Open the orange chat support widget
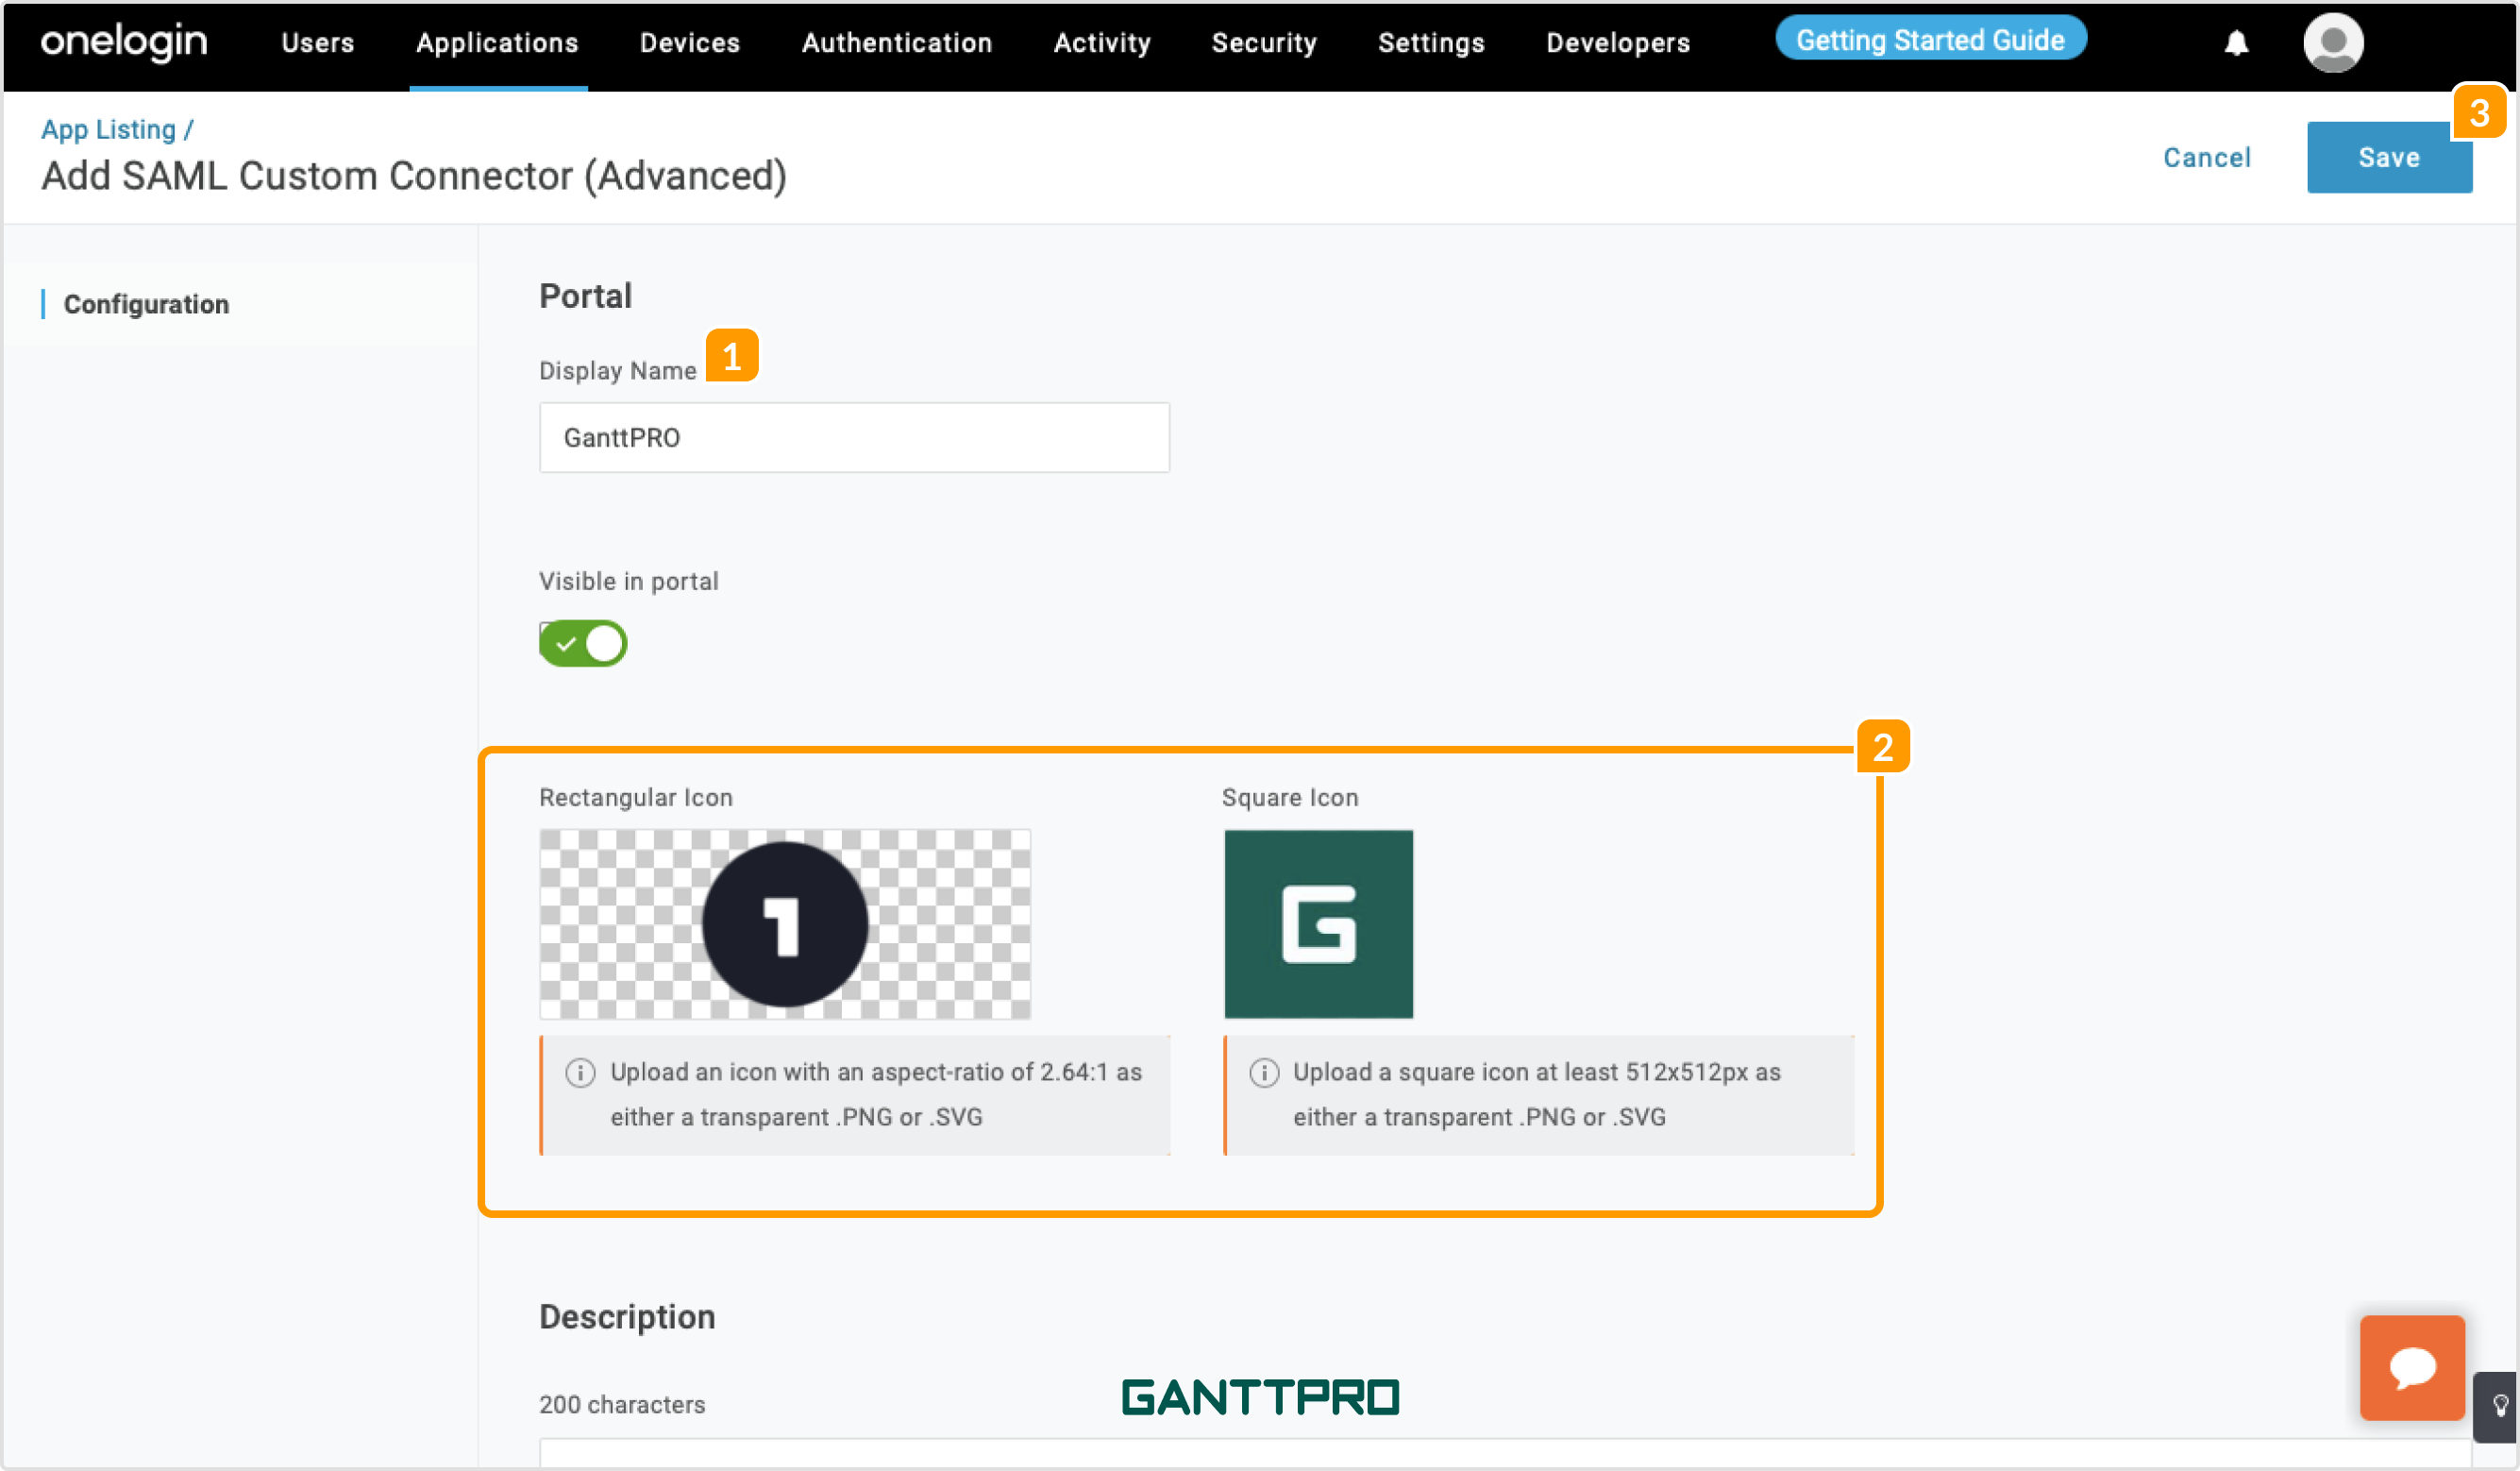Viewport: 2520px width, 1471px height. tap(2411, 1367)
